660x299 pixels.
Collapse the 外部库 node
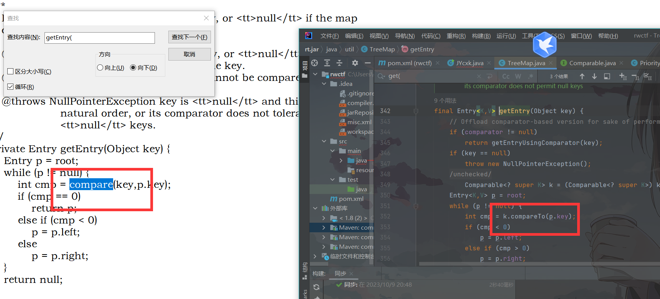[315, 208]
